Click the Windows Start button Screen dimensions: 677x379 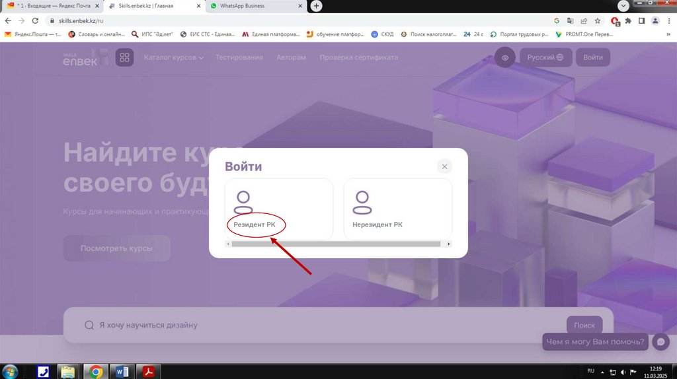(9, 371)
